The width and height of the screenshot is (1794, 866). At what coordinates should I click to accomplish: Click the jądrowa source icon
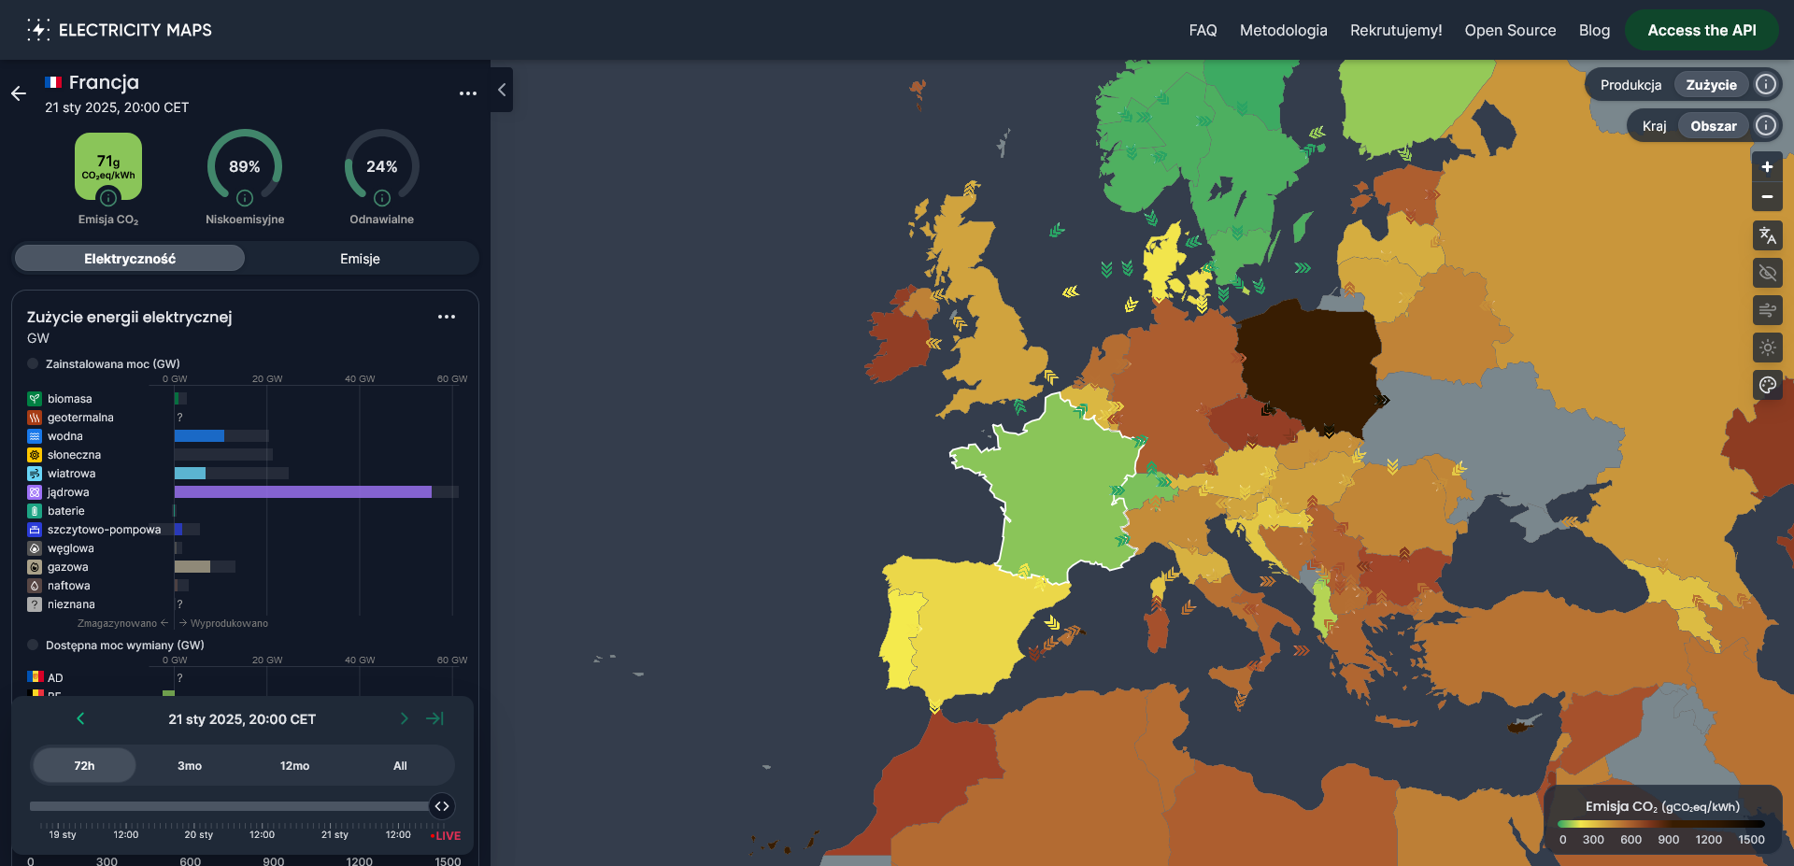[x=35, y=492]
